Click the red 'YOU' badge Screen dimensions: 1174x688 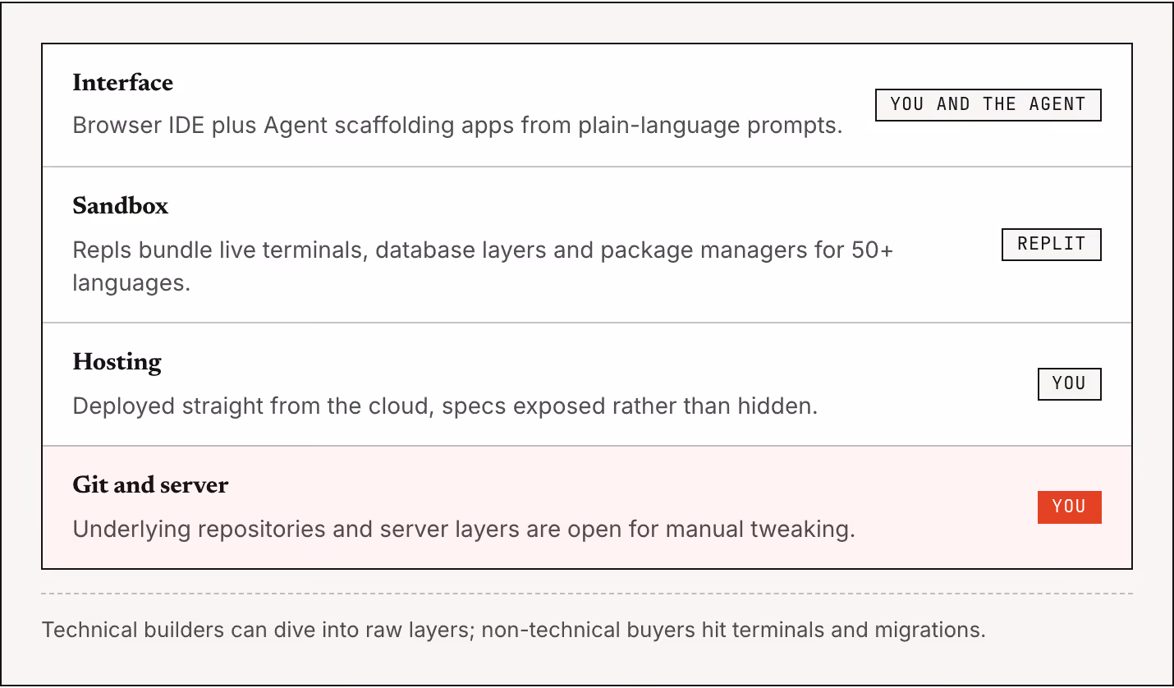click(x=1069, y=507)
